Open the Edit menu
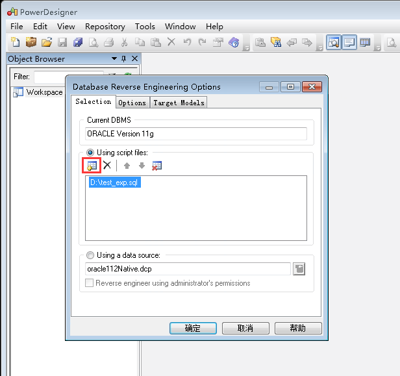Viewport: 400px width, 376px height. click(x=40, y=27)
